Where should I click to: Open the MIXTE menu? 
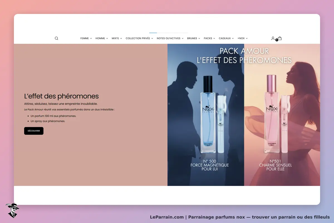click(117, 38)
